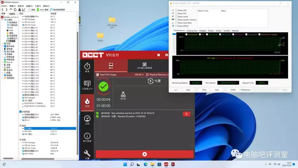
Task: Expand the 显示设备 tree node
Action: tap(2, 52)
